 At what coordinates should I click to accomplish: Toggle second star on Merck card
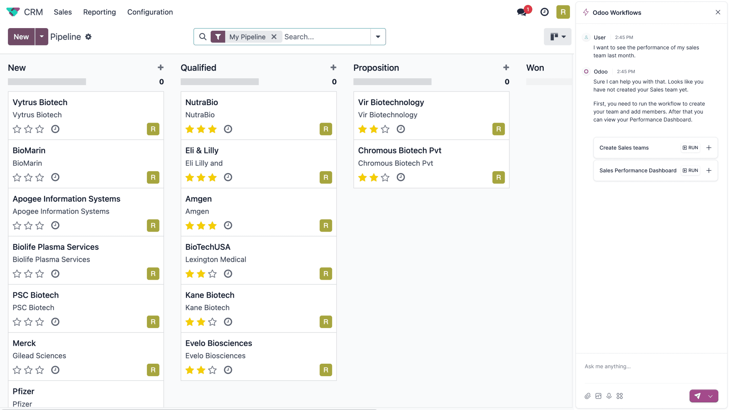(28, 370)
